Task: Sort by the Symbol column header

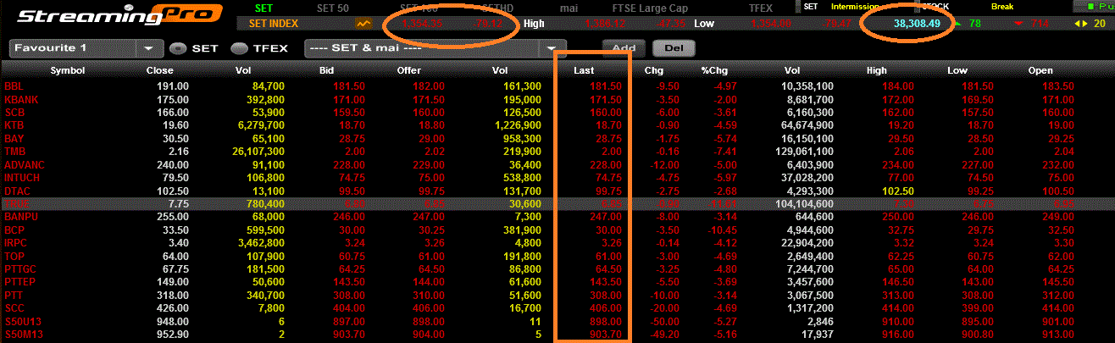Action: coord(67,71)
